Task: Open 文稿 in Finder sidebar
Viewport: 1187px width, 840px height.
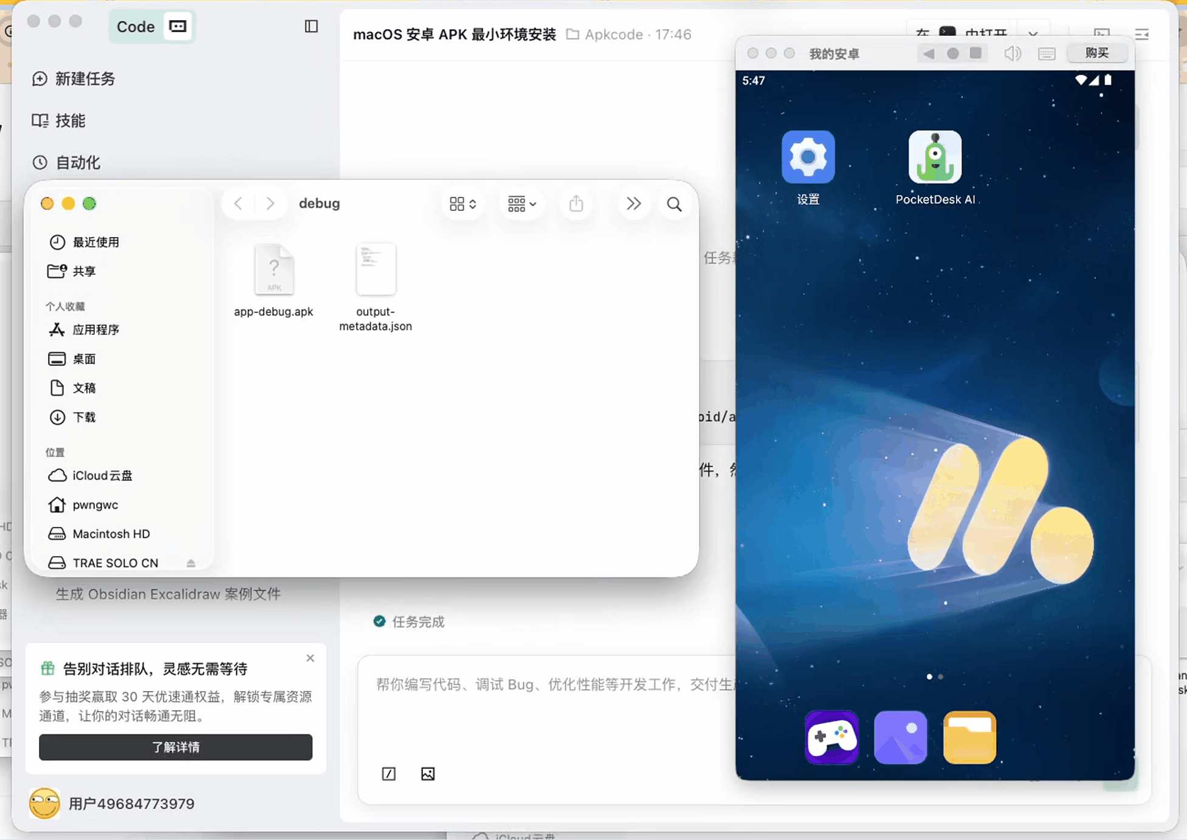Action: coord(72,388)
